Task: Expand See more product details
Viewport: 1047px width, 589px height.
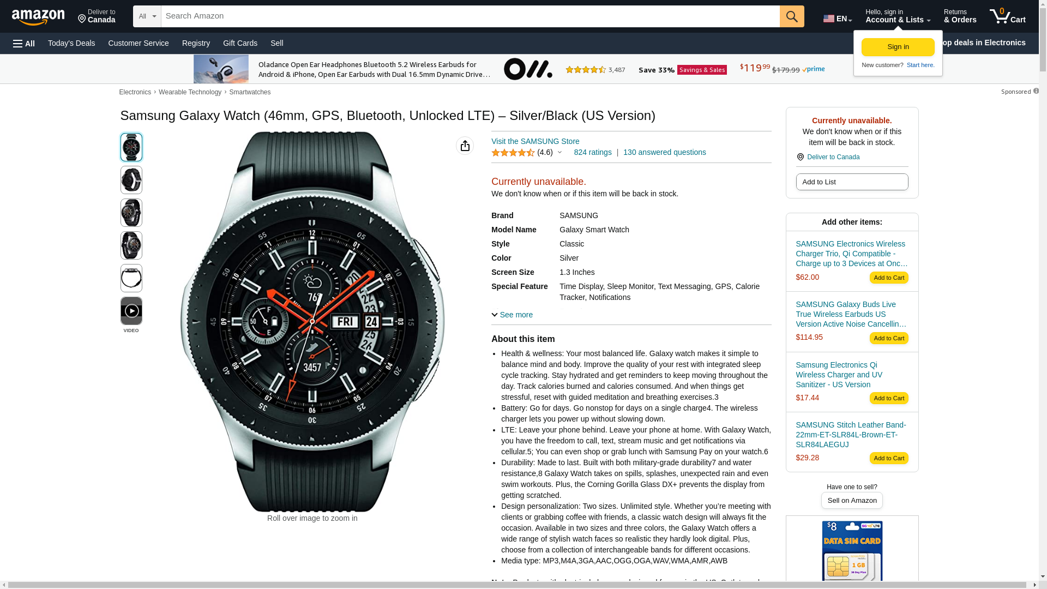Action: coord(512,315)
